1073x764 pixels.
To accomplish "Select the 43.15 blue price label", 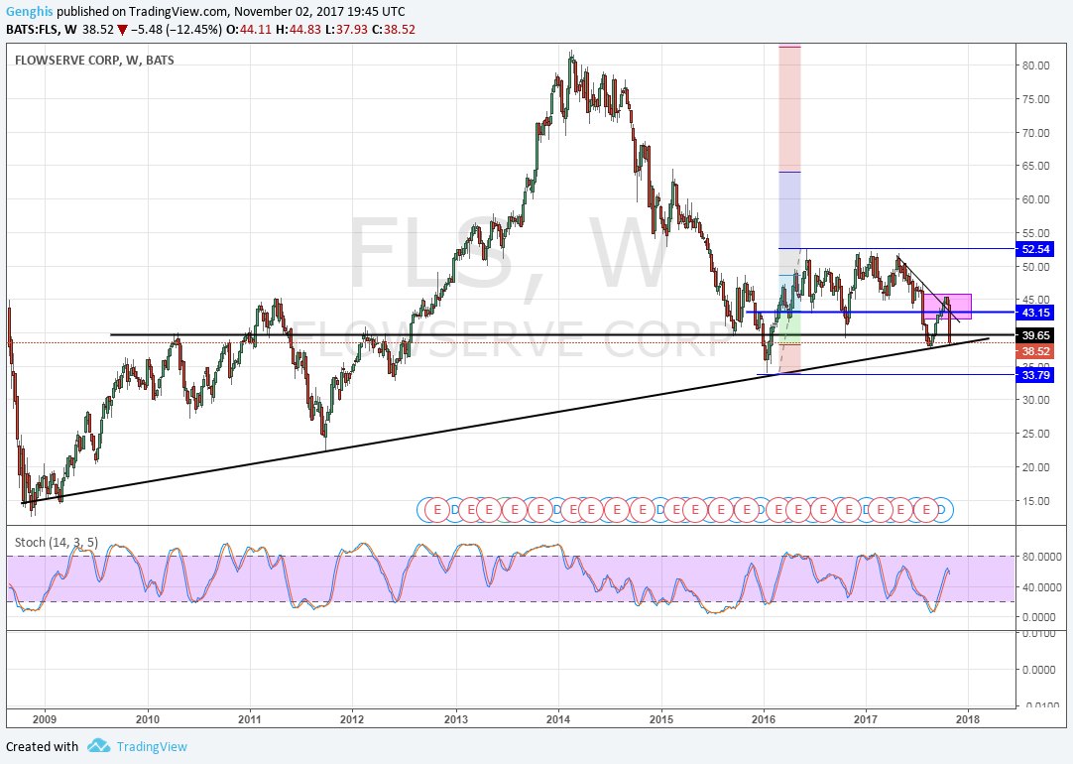I will coord(1034,313).
